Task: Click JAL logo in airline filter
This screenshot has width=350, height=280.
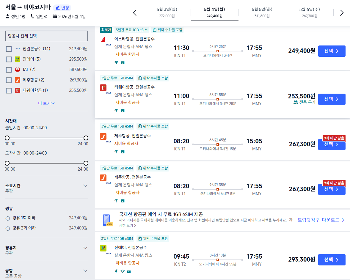Action: click(18, 70)
